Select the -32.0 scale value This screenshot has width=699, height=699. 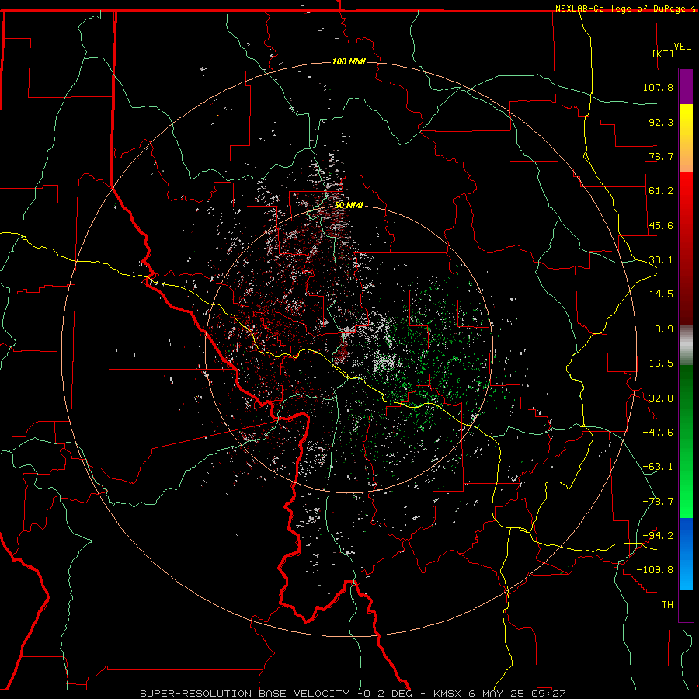click(x=658, y=398)
